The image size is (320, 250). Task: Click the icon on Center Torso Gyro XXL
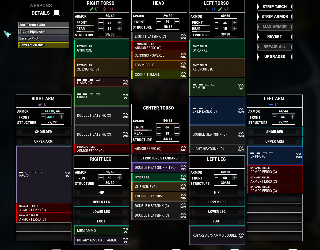[183, 177]
